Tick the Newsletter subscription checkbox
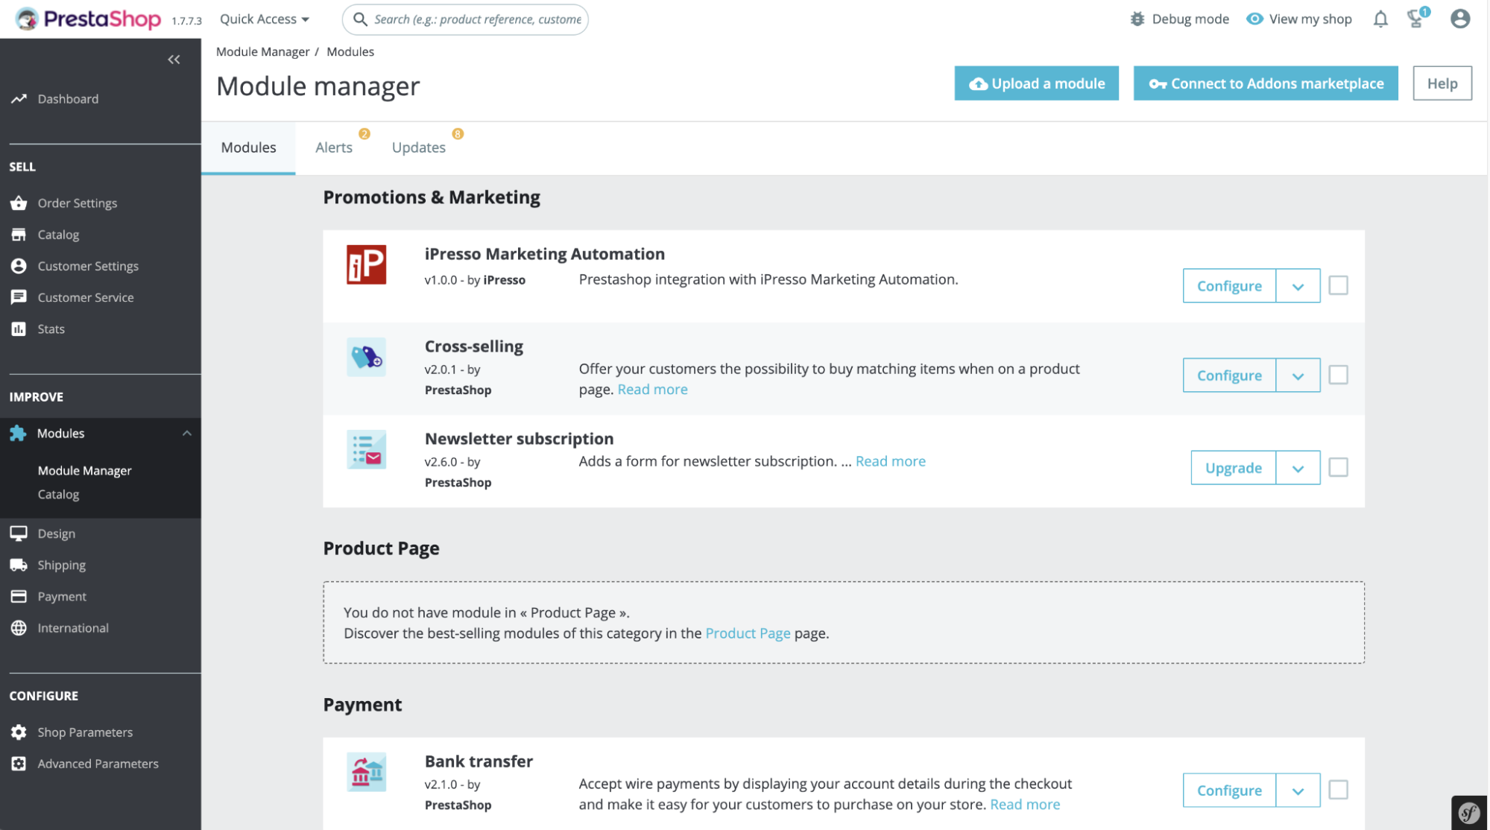 click(1338, 467)
